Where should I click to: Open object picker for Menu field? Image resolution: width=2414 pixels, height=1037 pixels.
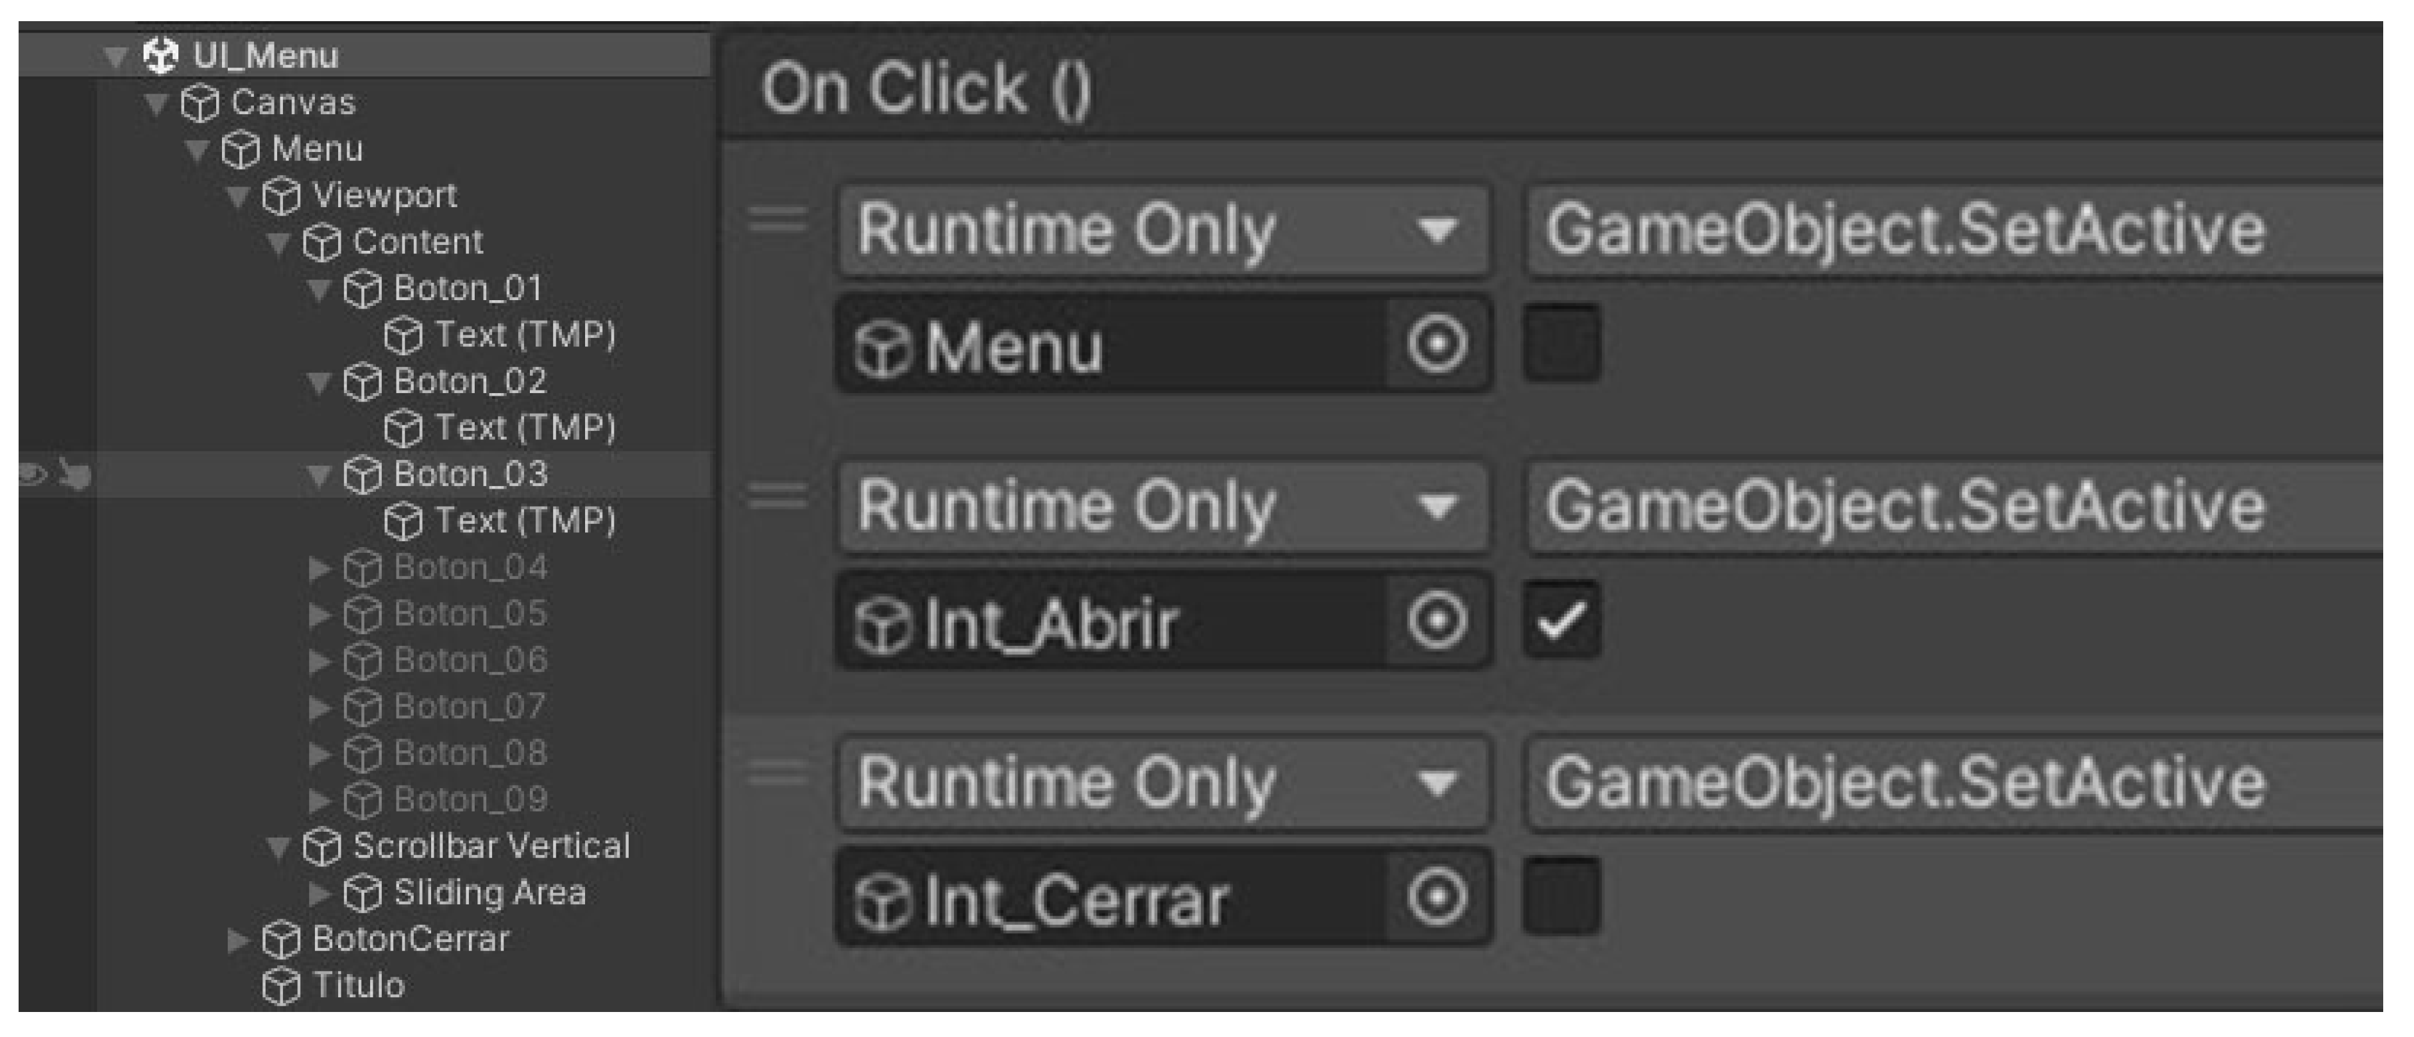coord(1436,343)
